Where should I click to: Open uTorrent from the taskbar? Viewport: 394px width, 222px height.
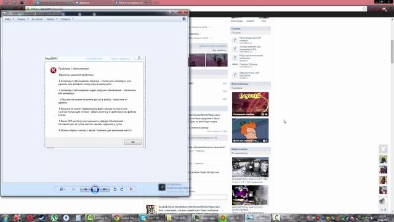pyautogui.click(x=54, y=218)
